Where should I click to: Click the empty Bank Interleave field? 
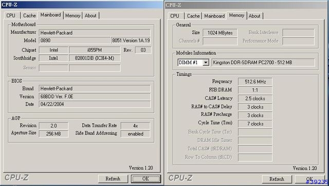(x=298, y=33)
